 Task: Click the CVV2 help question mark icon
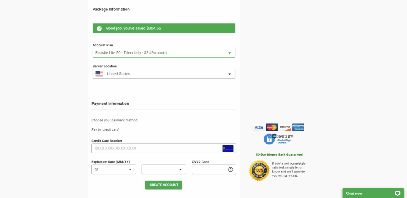(x=231, y=169)
